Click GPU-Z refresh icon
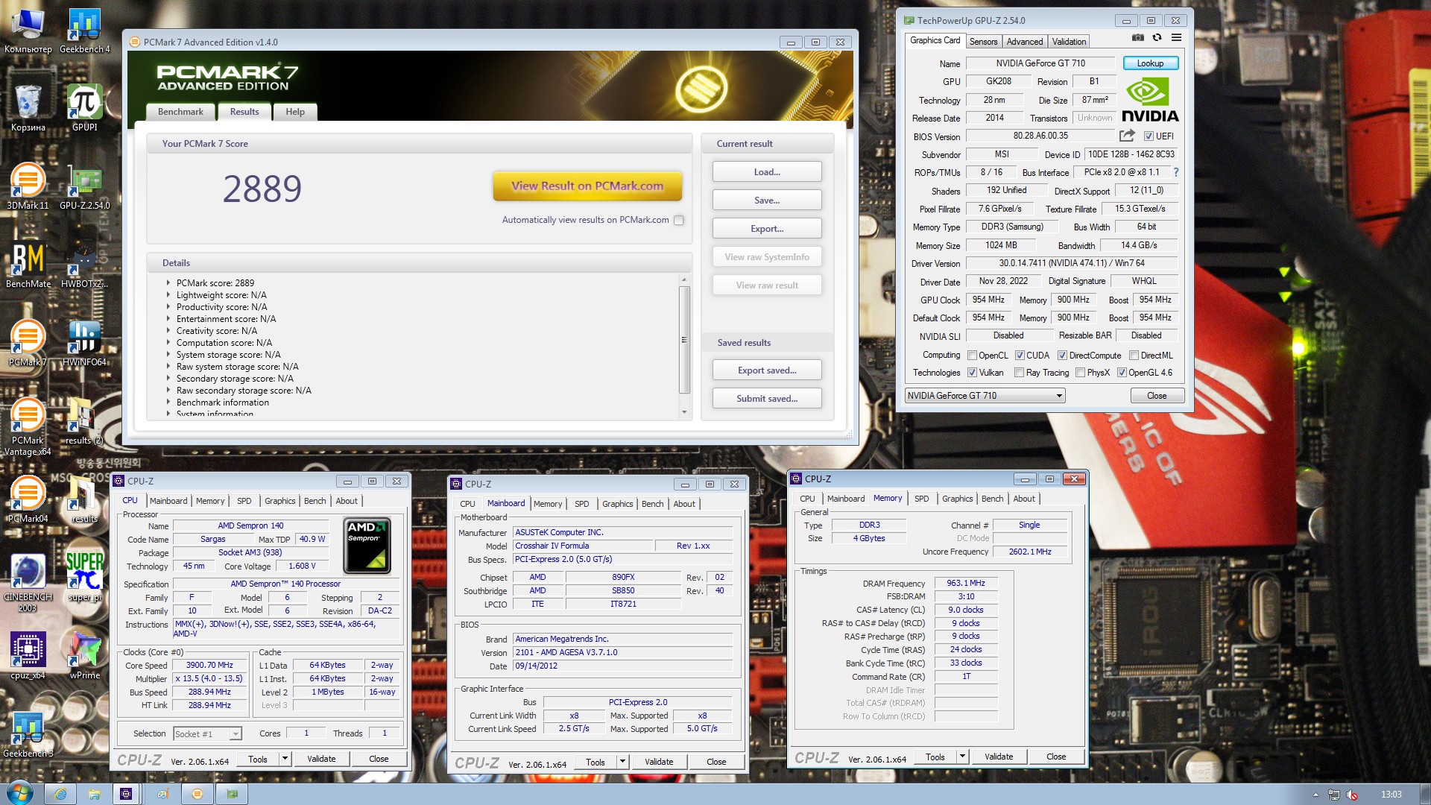The height and width of the screenshot is (805, 1431). tap(1157, 38)
